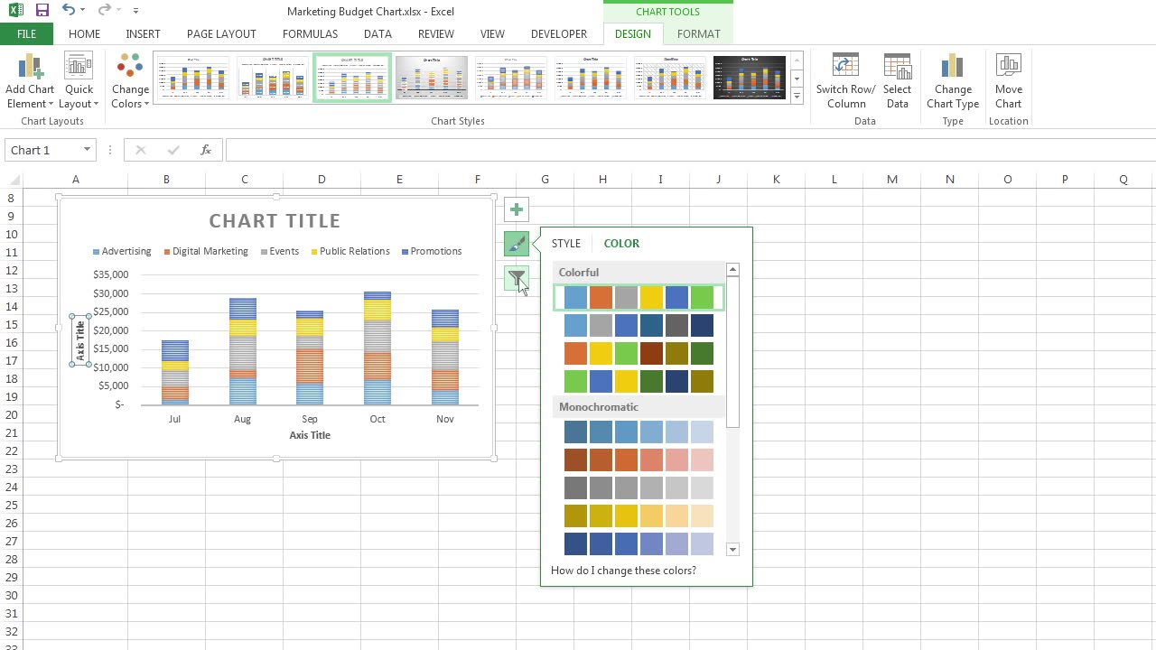Click the green plus Chart Elements button

click(517, 209)
